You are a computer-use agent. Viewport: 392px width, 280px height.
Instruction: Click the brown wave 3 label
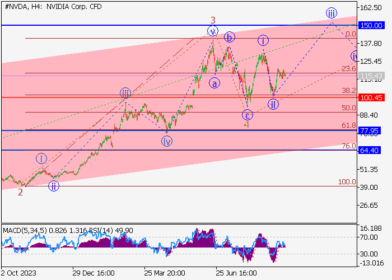click(213, 20)
